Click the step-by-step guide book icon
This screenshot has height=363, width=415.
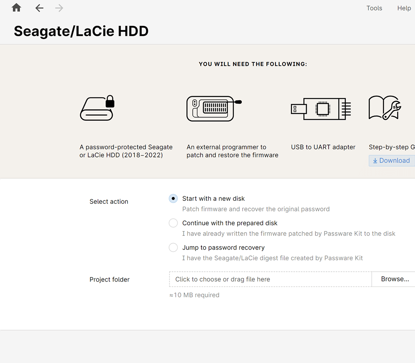point(385,107)
